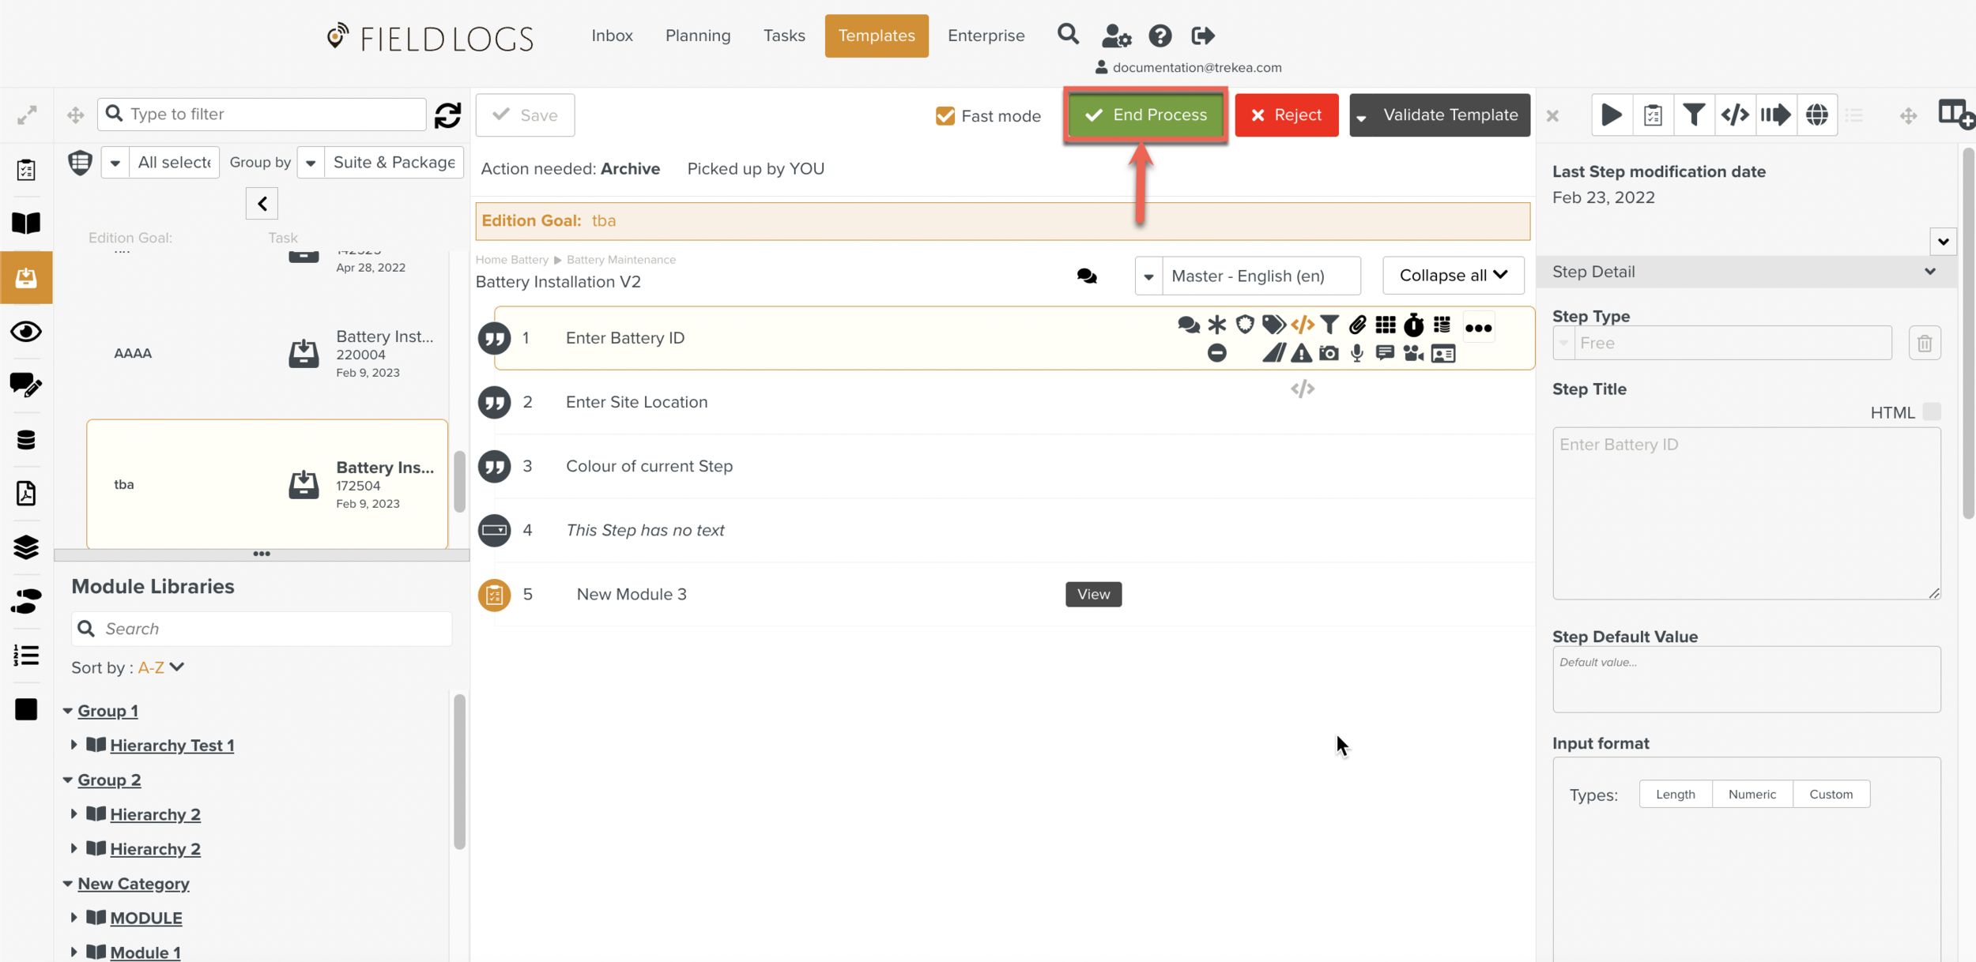Open the Planning menu item
Screen dimensions: 1976x962
tap(697, 36)
